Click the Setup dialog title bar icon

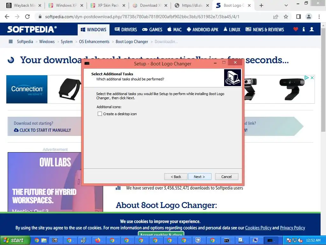87,63
